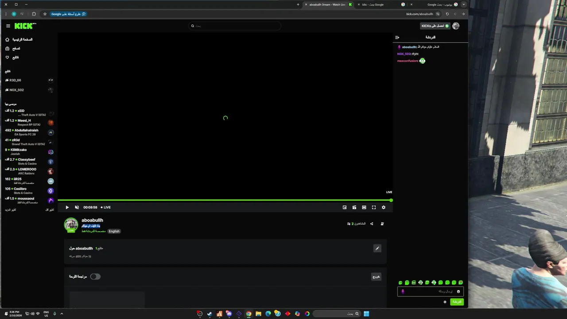Create a clip with clapperboard icon
Image resolution: width=567 pixels, height=319 pixels.
[354, 207]
